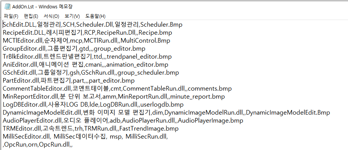Click the group_scheduler.bmp text
This screenshot has height=150, width=348.
click(x=148, y=72)
